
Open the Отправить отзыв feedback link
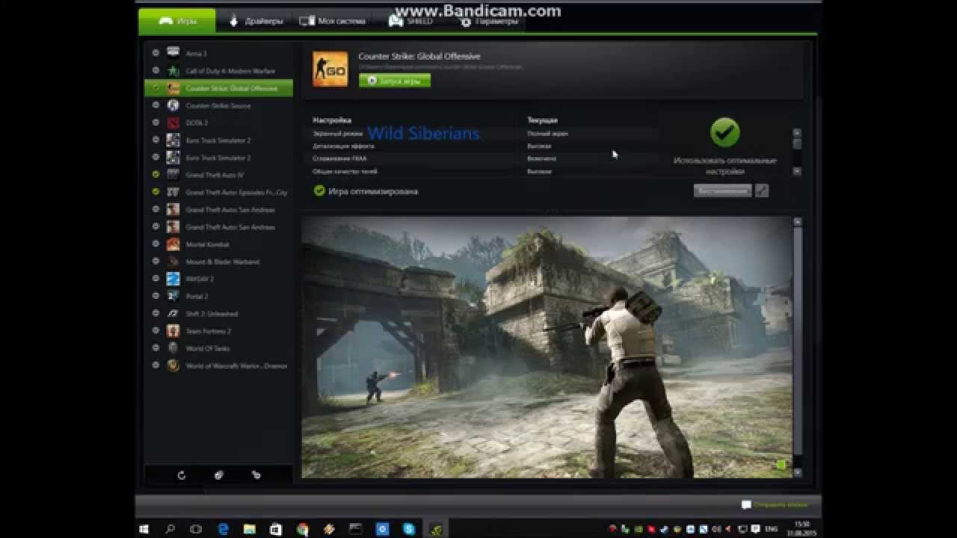pyautogui.click(x=775, y=505)
